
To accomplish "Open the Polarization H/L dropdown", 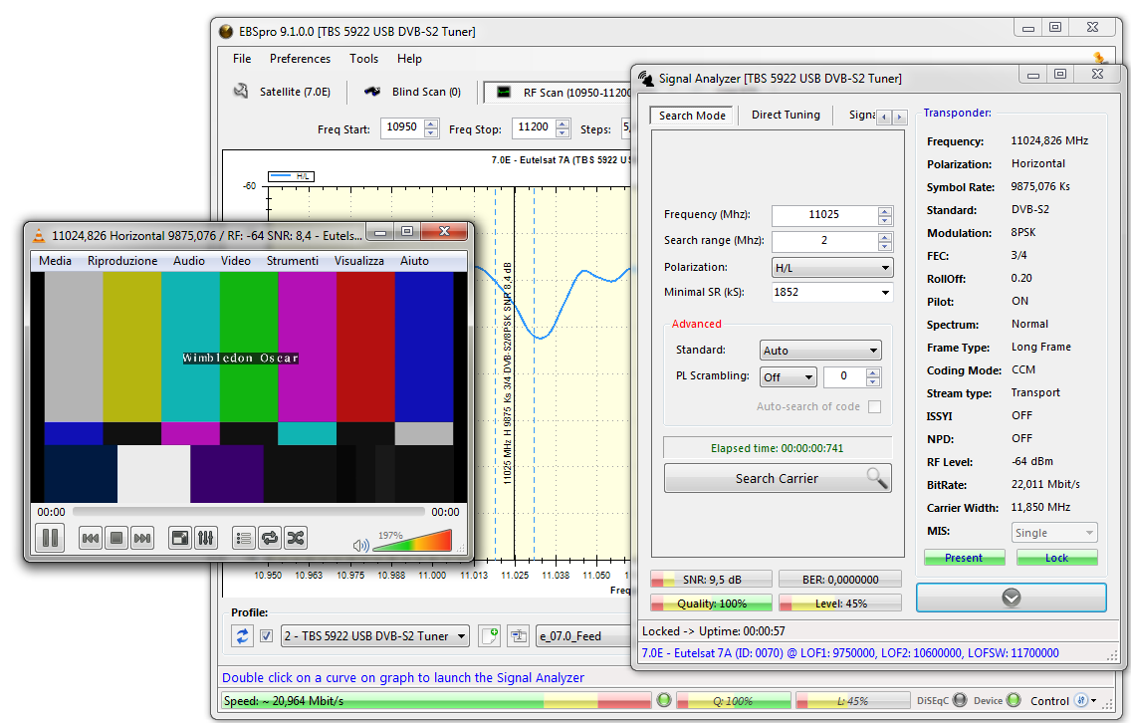I will pos(832,268).
